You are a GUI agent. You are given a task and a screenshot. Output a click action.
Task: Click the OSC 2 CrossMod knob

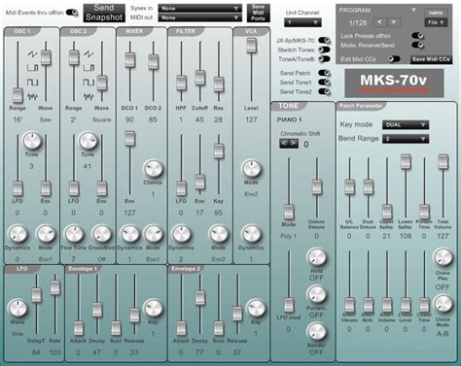point(101,234)
